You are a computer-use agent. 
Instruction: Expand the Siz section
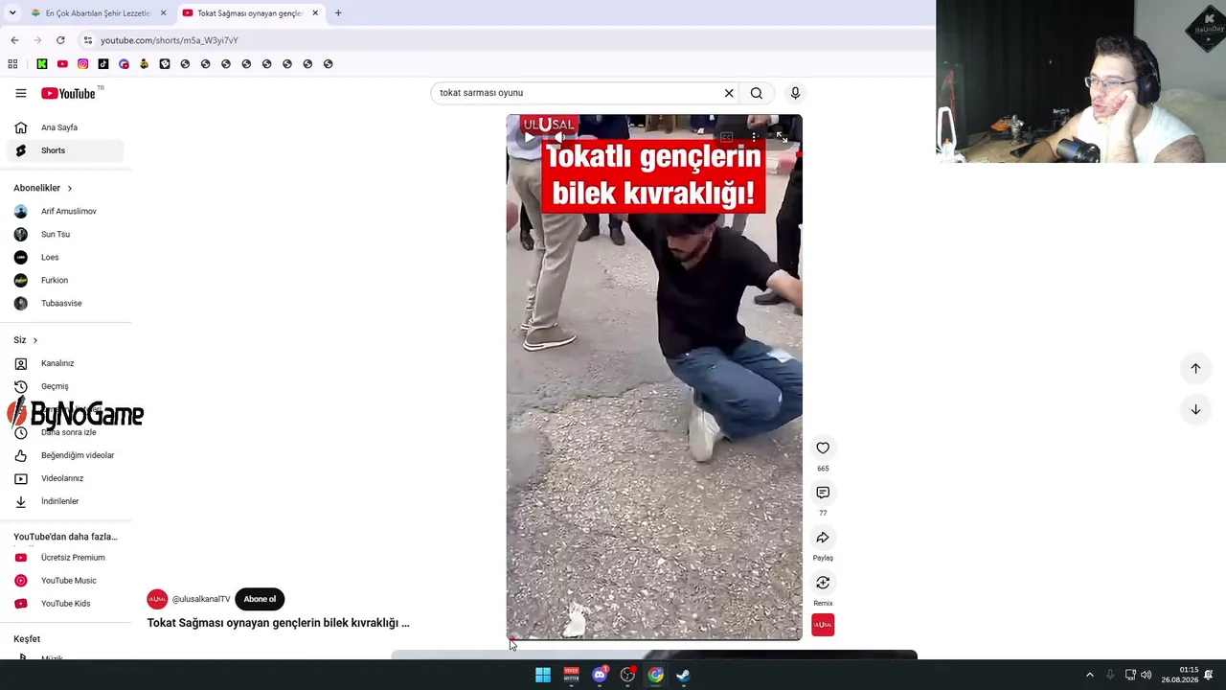(x=26, y=340)
